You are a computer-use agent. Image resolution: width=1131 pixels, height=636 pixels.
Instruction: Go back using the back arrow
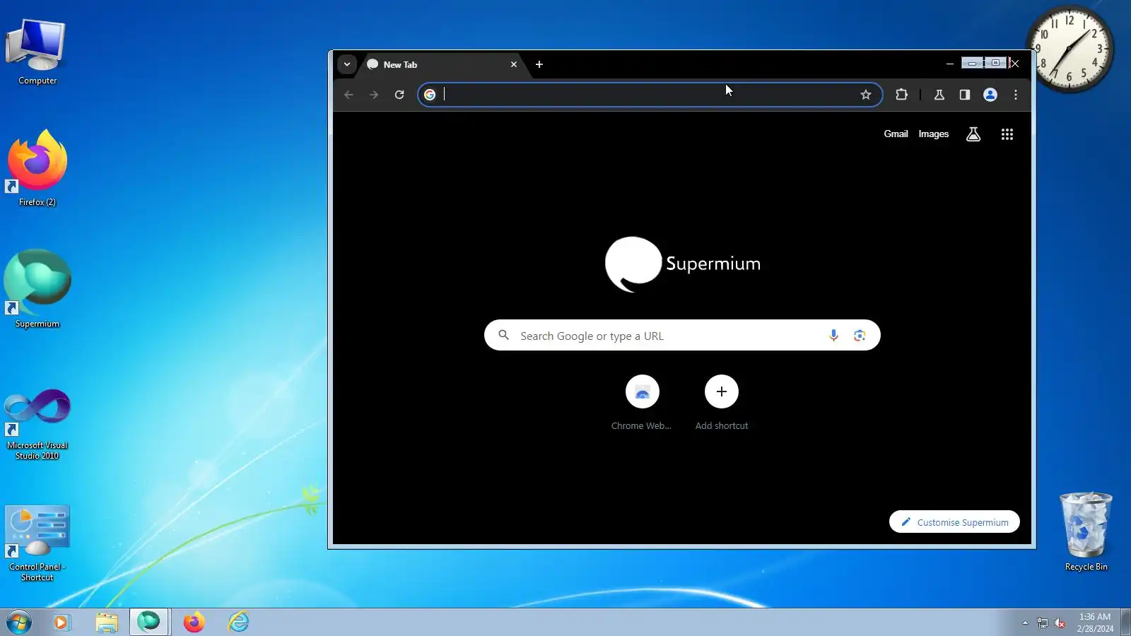click(348, 95)
